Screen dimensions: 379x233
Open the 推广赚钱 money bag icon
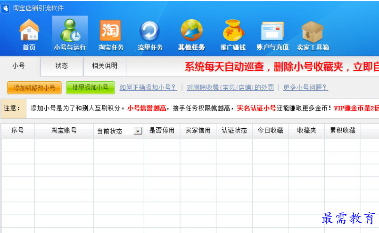tap(233, 35)
